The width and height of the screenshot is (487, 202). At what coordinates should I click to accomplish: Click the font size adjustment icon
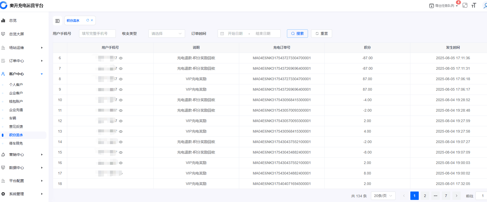(x=474, y=6)
